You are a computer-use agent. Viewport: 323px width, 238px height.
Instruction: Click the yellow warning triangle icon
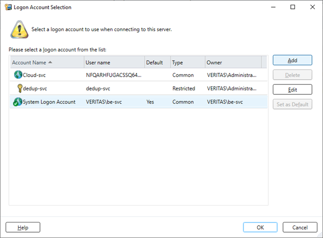tap(19, 29)
